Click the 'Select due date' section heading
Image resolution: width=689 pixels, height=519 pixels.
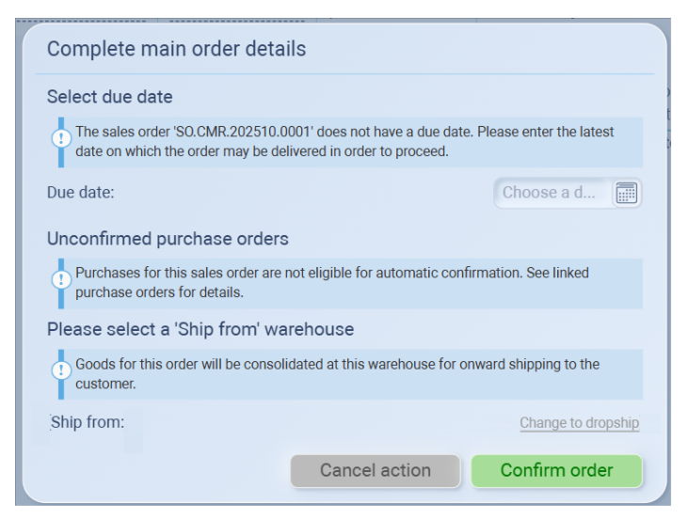pyautogui.click(x=110, y=97)
